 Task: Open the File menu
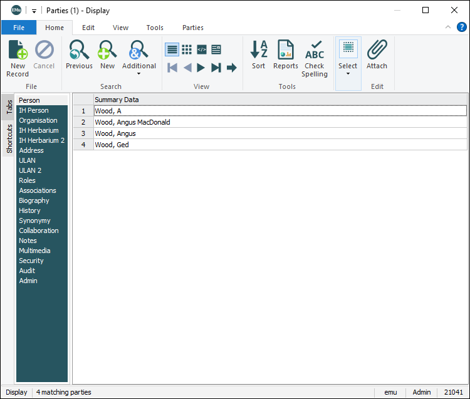[x=19, y=28]
